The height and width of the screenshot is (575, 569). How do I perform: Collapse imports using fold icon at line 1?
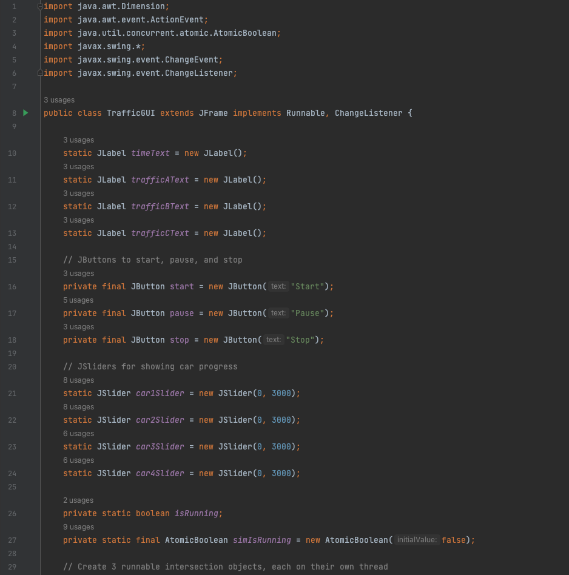point(41,6)
